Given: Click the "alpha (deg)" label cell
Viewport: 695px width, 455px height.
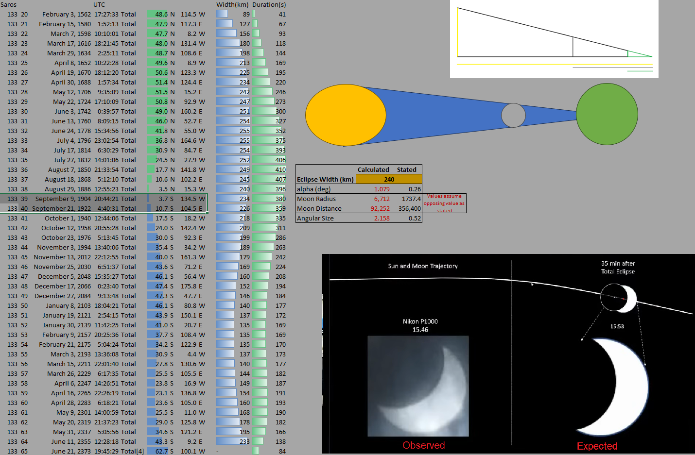Looking at the screenshot, I should click(326, 189).
